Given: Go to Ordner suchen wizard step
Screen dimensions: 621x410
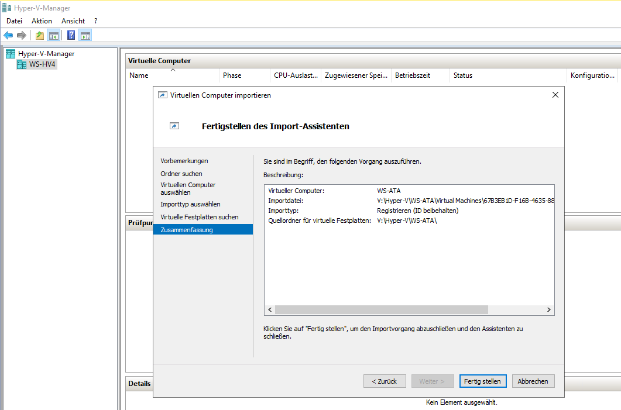Looking at the screenshot, I should (181, 174).
